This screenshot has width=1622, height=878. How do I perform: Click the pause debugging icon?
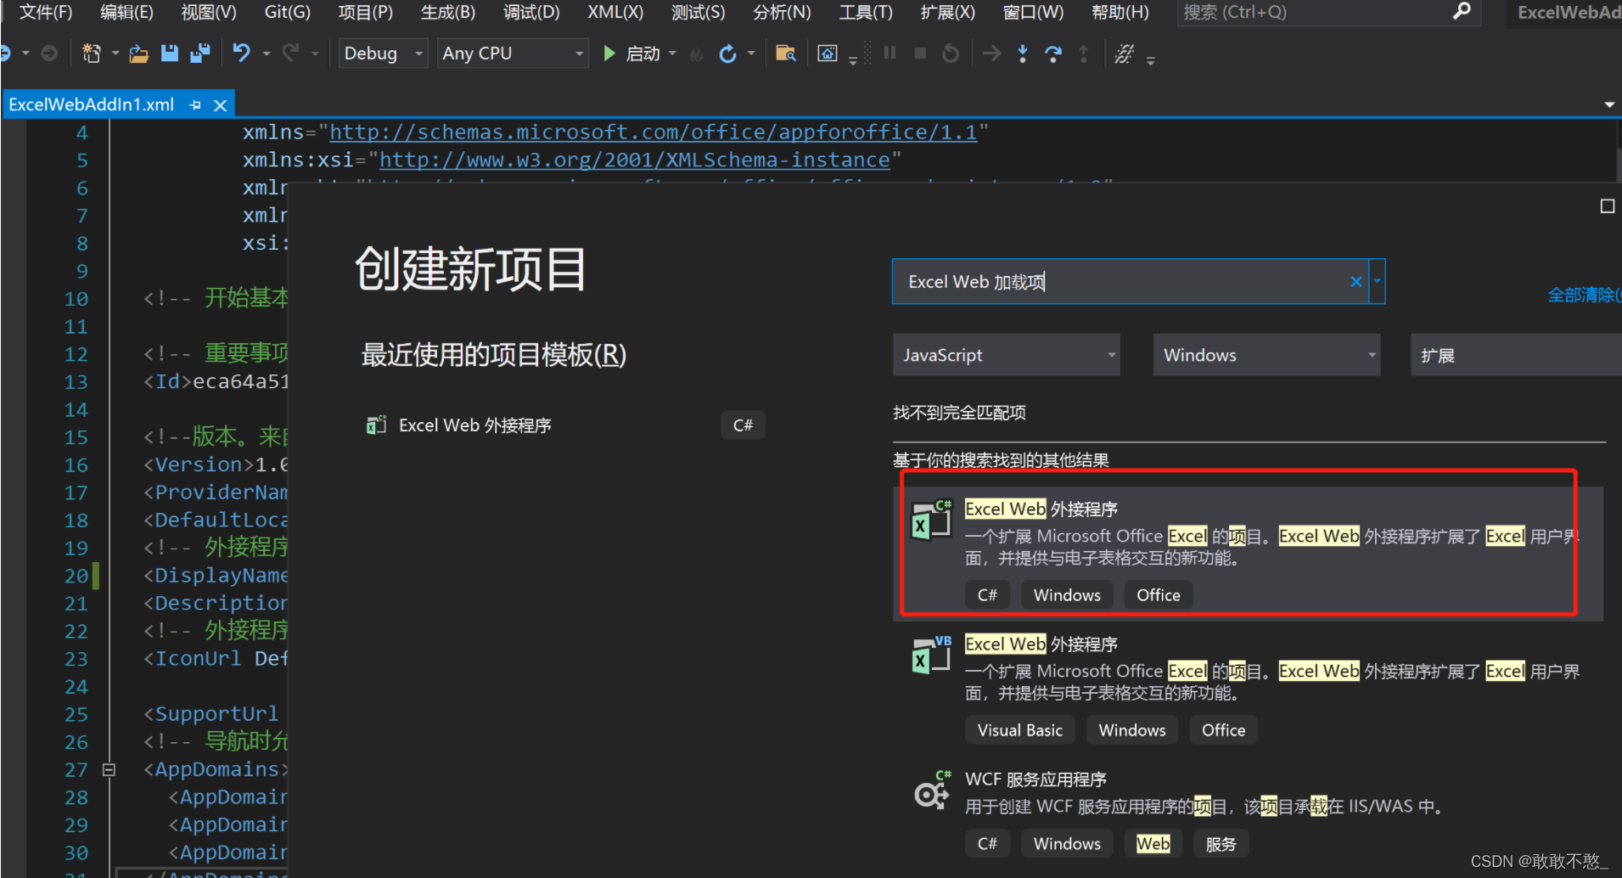[890, 53]
